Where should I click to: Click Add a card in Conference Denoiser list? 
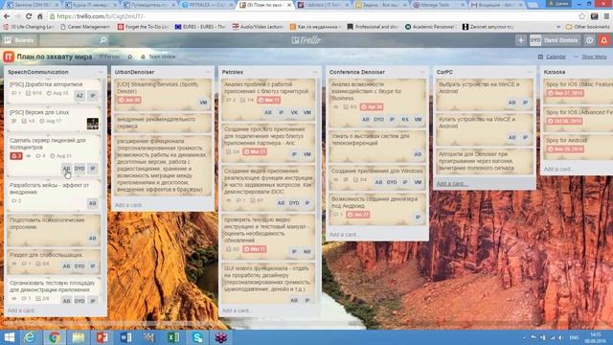click(x=343, y=234)
